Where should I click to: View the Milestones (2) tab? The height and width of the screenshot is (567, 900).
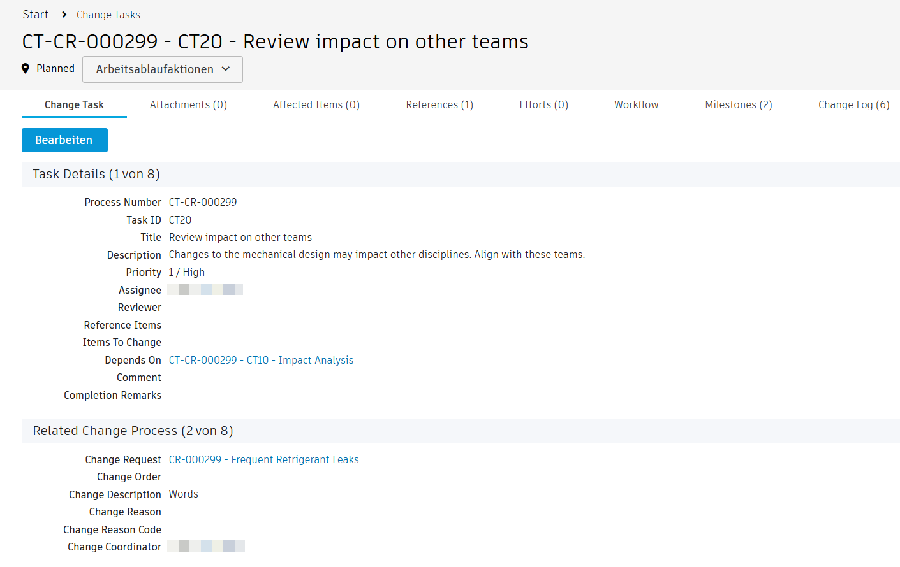(738, 105)
